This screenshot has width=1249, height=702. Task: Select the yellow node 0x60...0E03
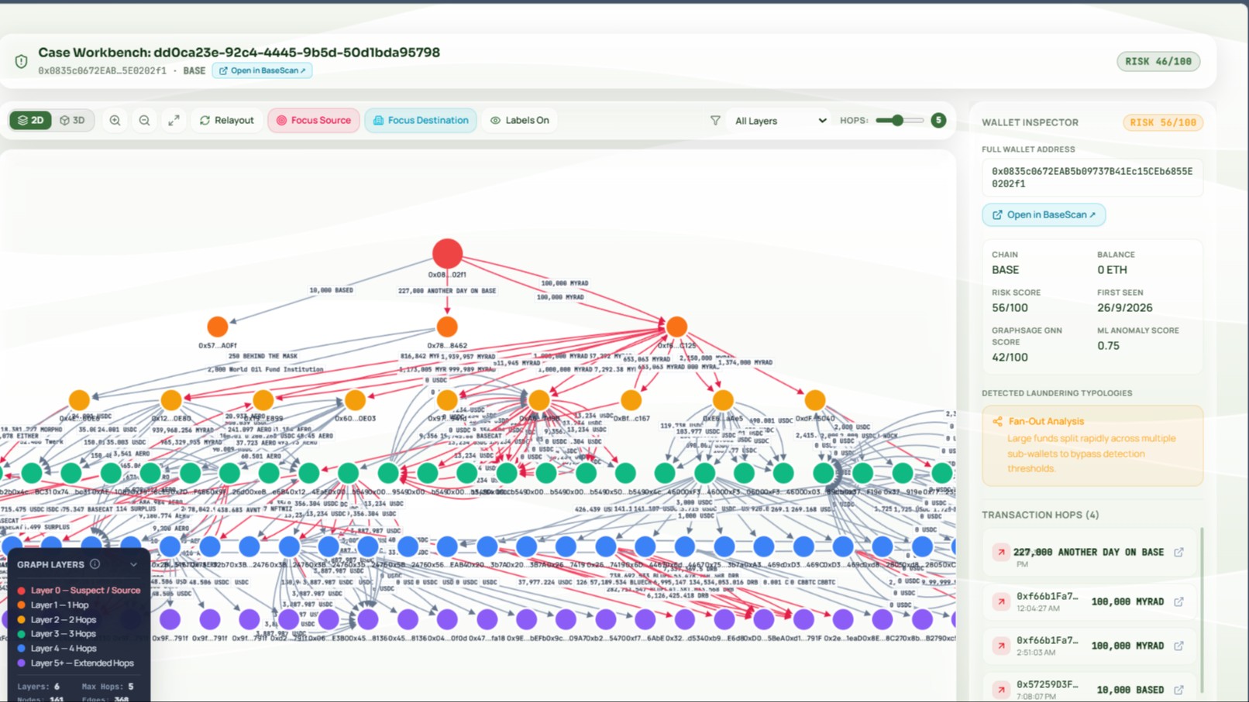(x=355, y=400)
